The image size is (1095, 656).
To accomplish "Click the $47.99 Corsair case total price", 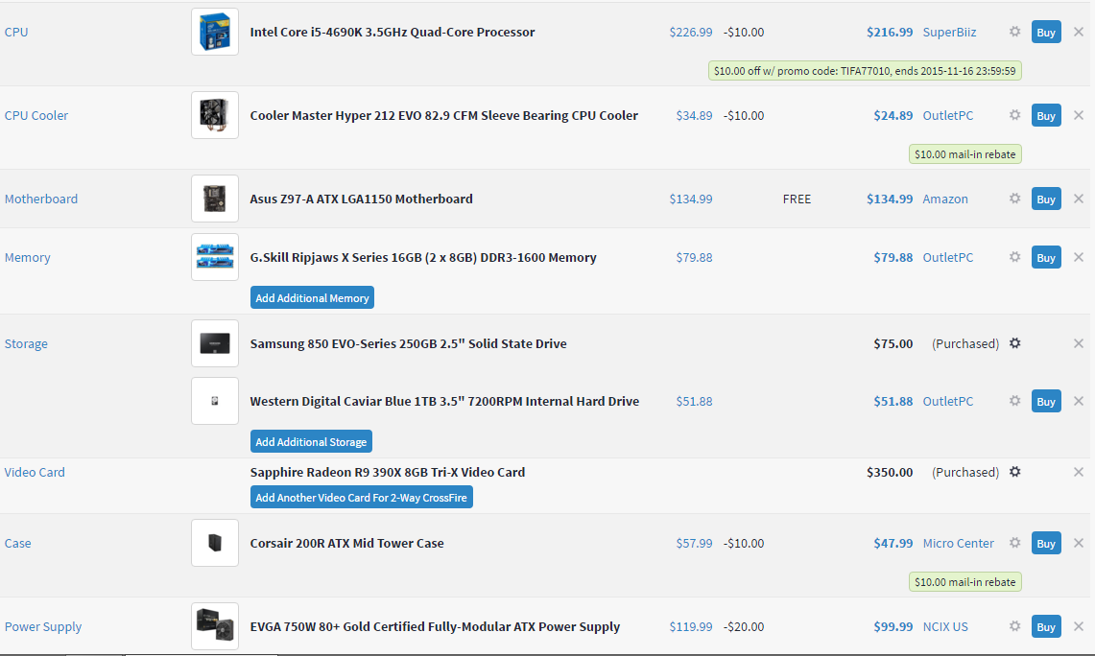I will [893, 543].
